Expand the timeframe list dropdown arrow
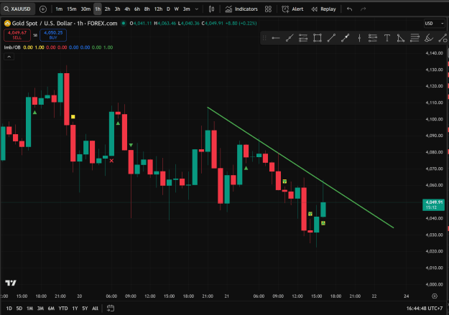Image resolution: width=449 pixels, height=315 pixels. [x=197, y=9]
